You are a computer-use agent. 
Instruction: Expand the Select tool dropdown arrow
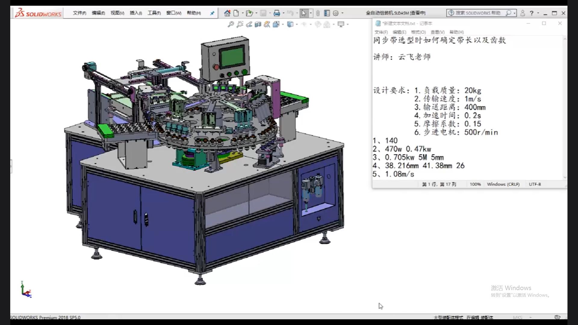(x=311, y=13)
